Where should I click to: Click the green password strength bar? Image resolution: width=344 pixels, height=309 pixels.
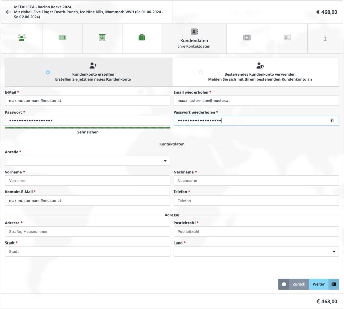tap(87, 128)
